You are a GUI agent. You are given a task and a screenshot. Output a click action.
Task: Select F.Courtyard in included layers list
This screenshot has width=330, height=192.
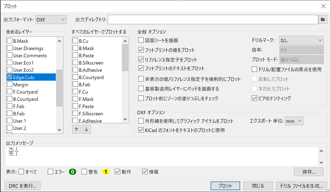pos(25,92)
